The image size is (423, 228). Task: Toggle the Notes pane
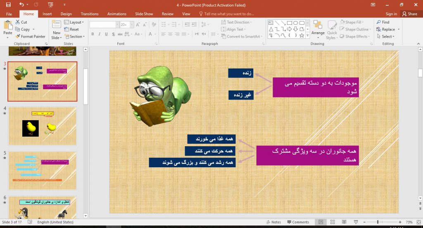coord(273,222)
